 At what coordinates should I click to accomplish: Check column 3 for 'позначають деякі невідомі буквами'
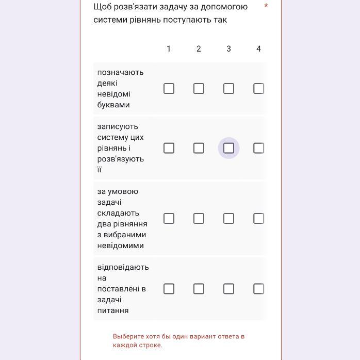[x=228, y=89]
